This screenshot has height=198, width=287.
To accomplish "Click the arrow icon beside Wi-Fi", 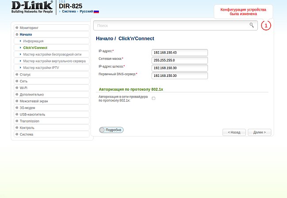I will (17, 88).
